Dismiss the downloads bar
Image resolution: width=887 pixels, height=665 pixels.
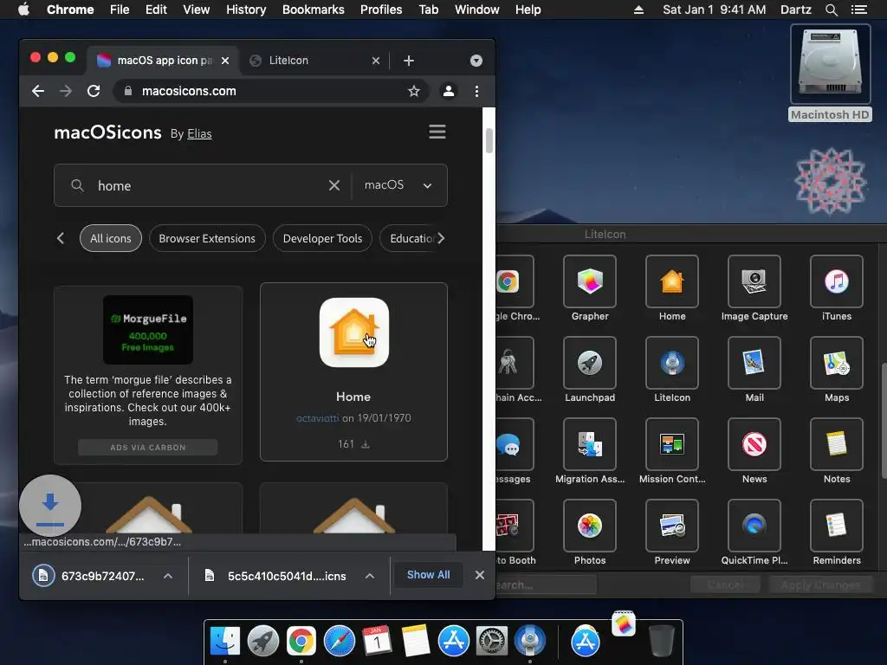click(480, 575)
